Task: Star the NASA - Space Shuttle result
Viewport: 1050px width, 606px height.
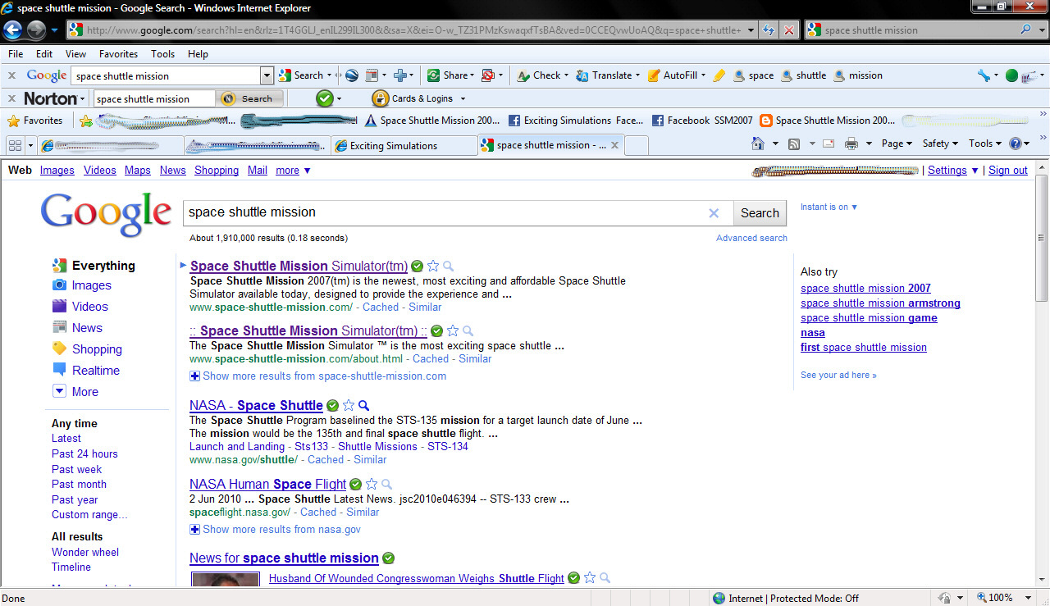Action: click(349, 405)
